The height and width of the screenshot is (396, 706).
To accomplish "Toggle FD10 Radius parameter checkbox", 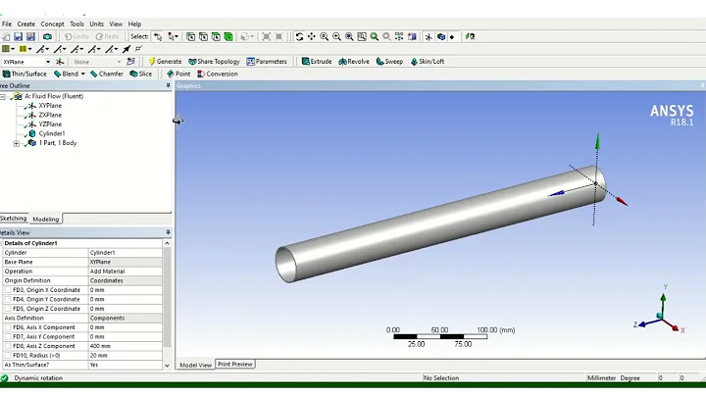I will [8, 356].
